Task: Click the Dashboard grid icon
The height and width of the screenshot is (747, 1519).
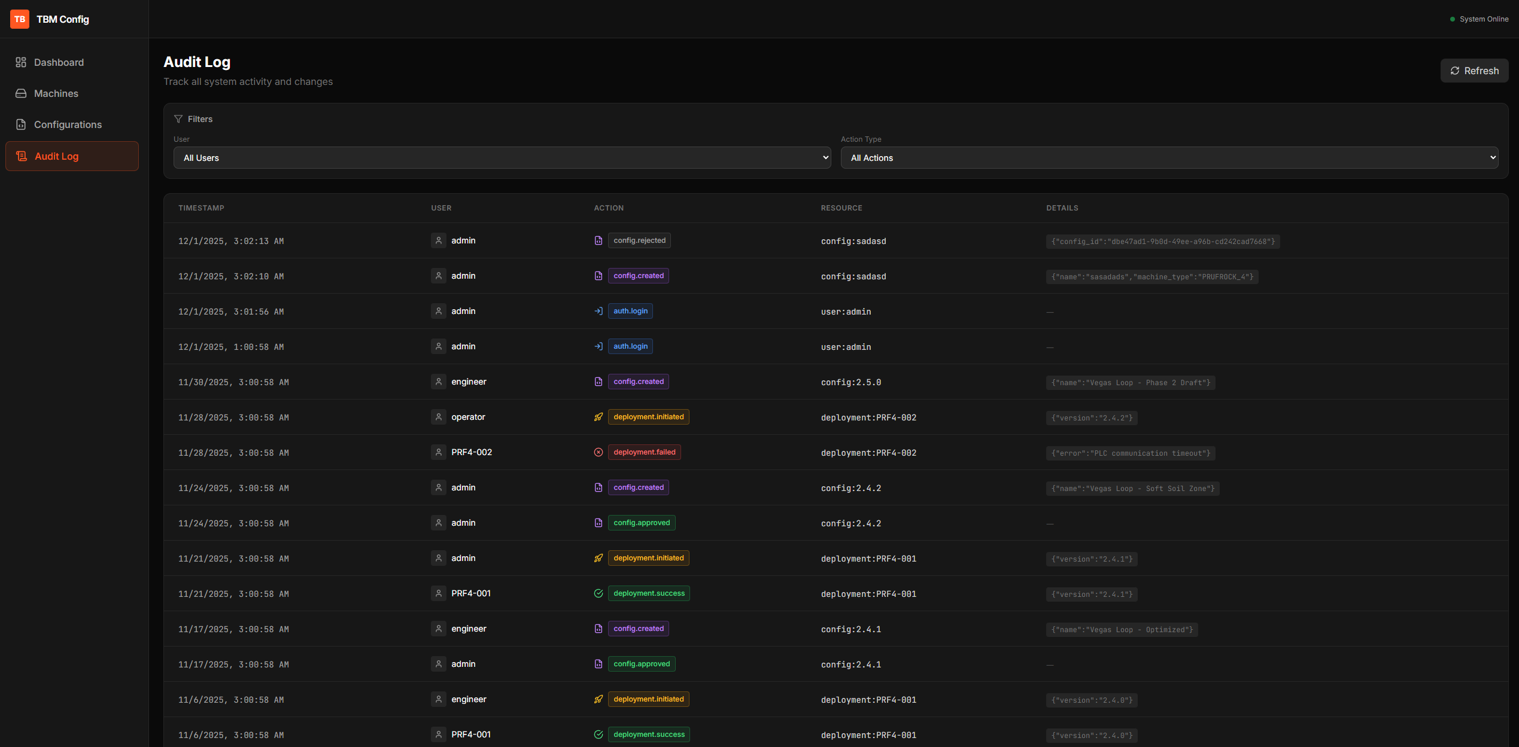Action: click(21, 62)
